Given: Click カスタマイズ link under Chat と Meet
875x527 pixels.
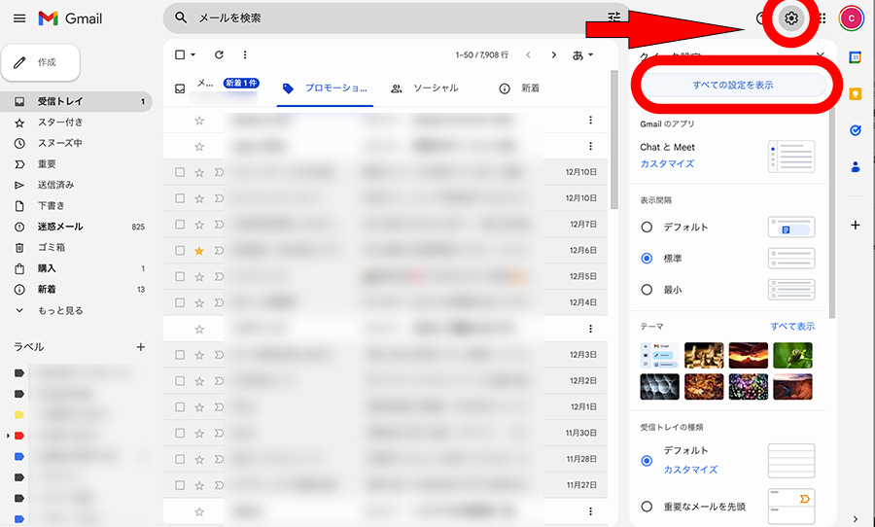Looking at the screenshot, I should tap(667, 163).
